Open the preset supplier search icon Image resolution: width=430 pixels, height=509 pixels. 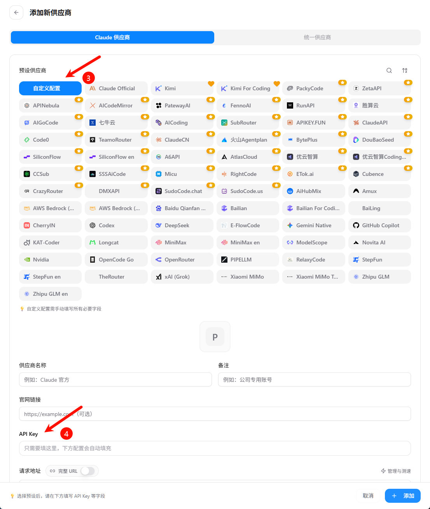coord(389,70)
